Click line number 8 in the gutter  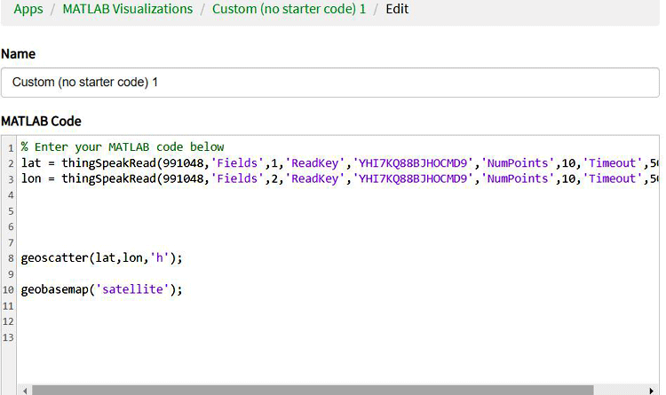click(x=11, y=258)
